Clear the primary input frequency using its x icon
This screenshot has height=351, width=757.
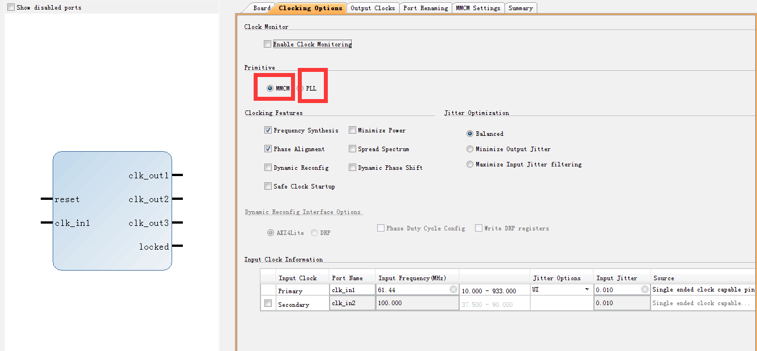453,289
